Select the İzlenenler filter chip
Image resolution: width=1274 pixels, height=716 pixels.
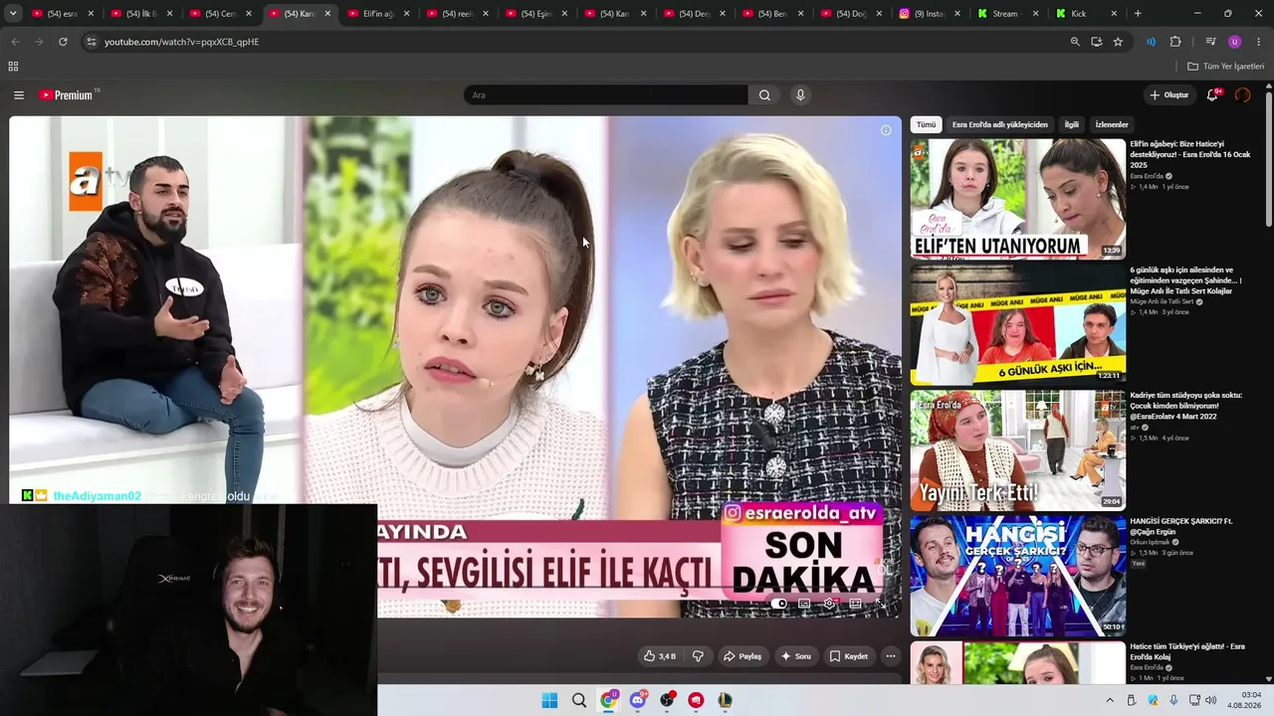[x=1112, y=124]
